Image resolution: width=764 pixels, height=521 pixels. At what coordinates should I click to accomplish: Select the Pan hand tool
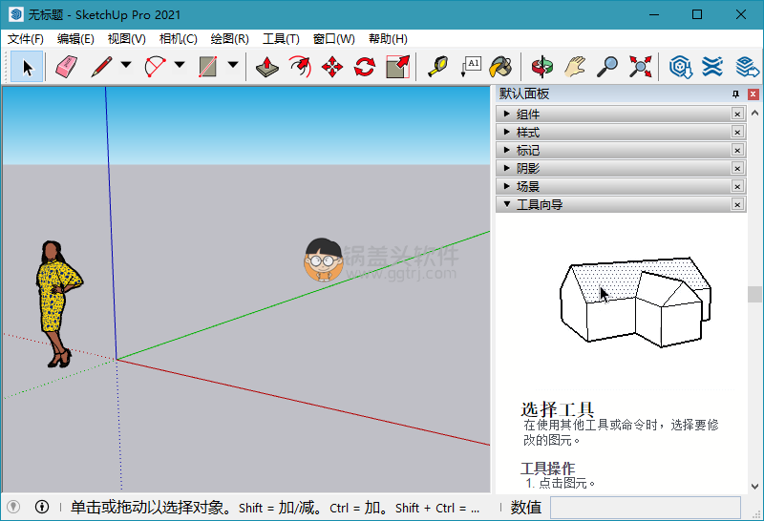point(575,67)
